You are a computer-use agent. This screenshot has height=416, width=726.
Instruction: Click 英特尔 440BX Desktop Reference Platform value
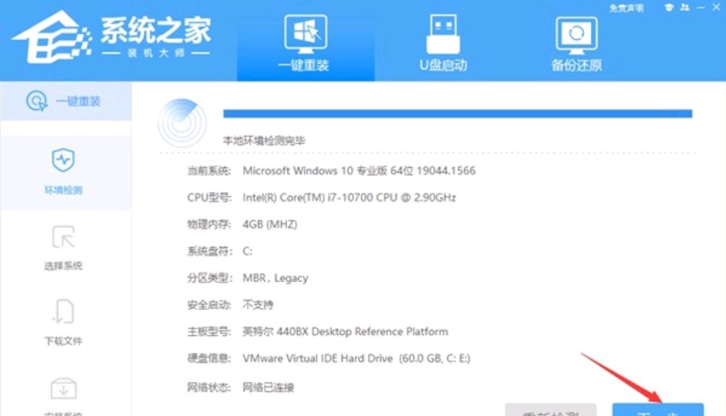[345, 331]
